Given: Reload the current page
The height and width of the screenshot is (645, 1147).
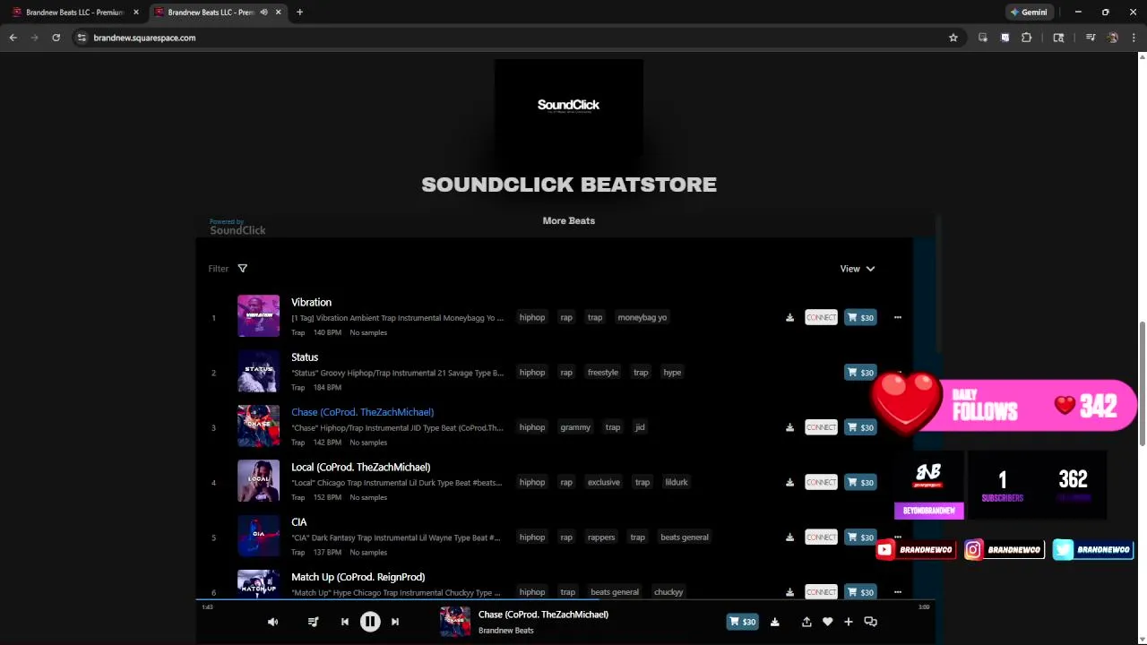Looking at the screenshot, I should pos(56,38).
